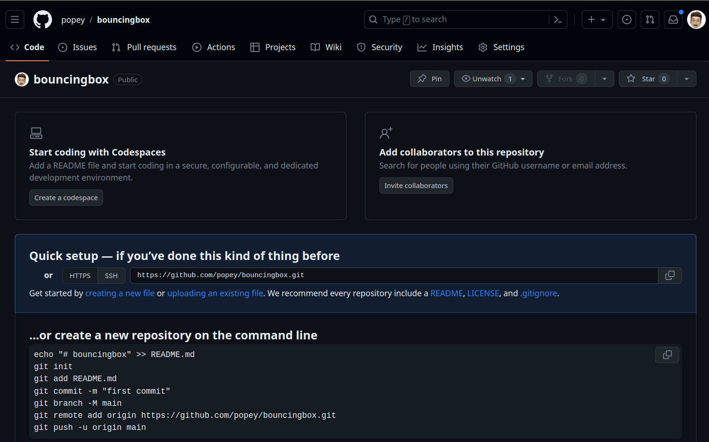Click the Star count badge

point(664,79)
